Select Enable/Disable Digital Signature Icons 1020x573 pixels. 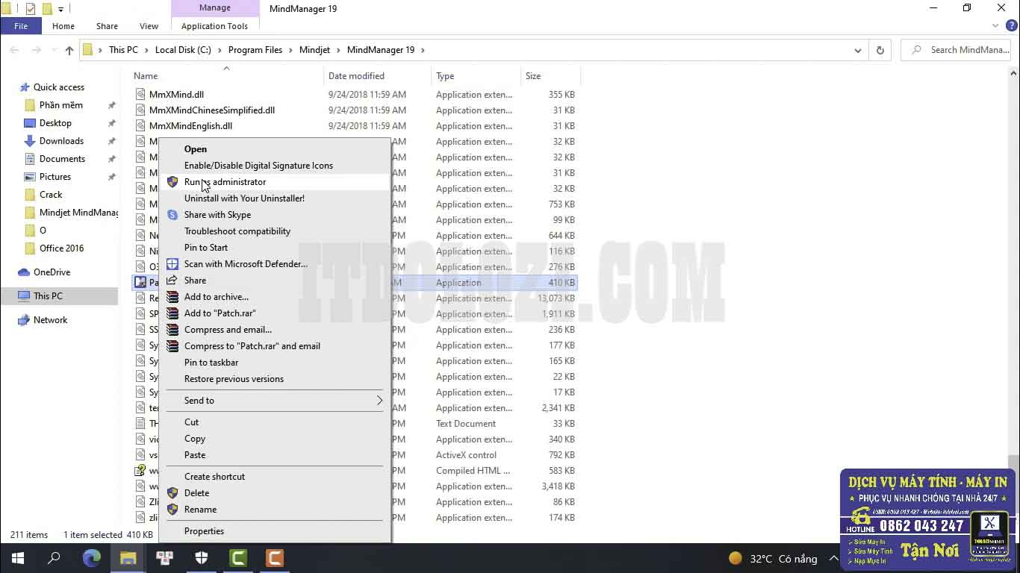258,165
